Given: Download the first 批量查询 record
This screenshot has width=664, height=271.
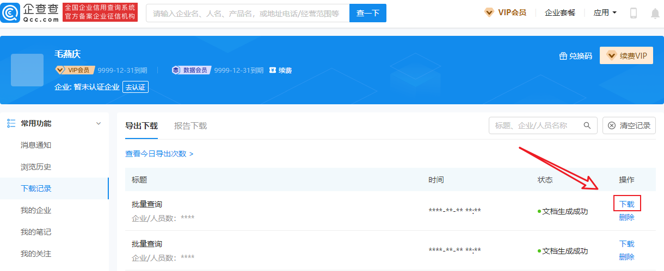Looking at the screenshot, I should point(627,204).
